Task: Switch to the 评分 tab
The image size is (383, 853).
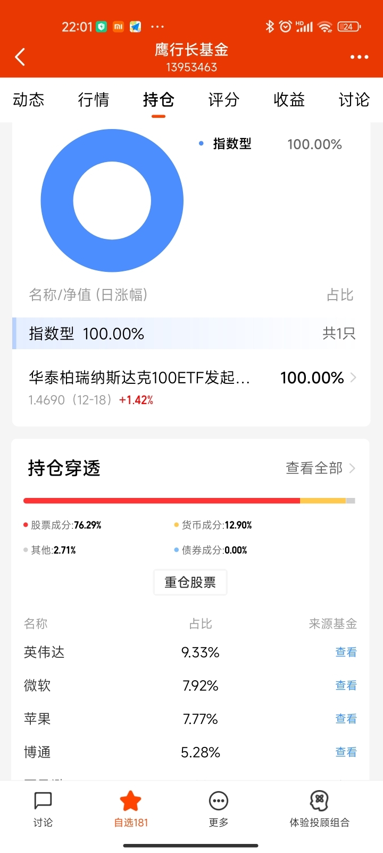Action: tap(223, 100)
